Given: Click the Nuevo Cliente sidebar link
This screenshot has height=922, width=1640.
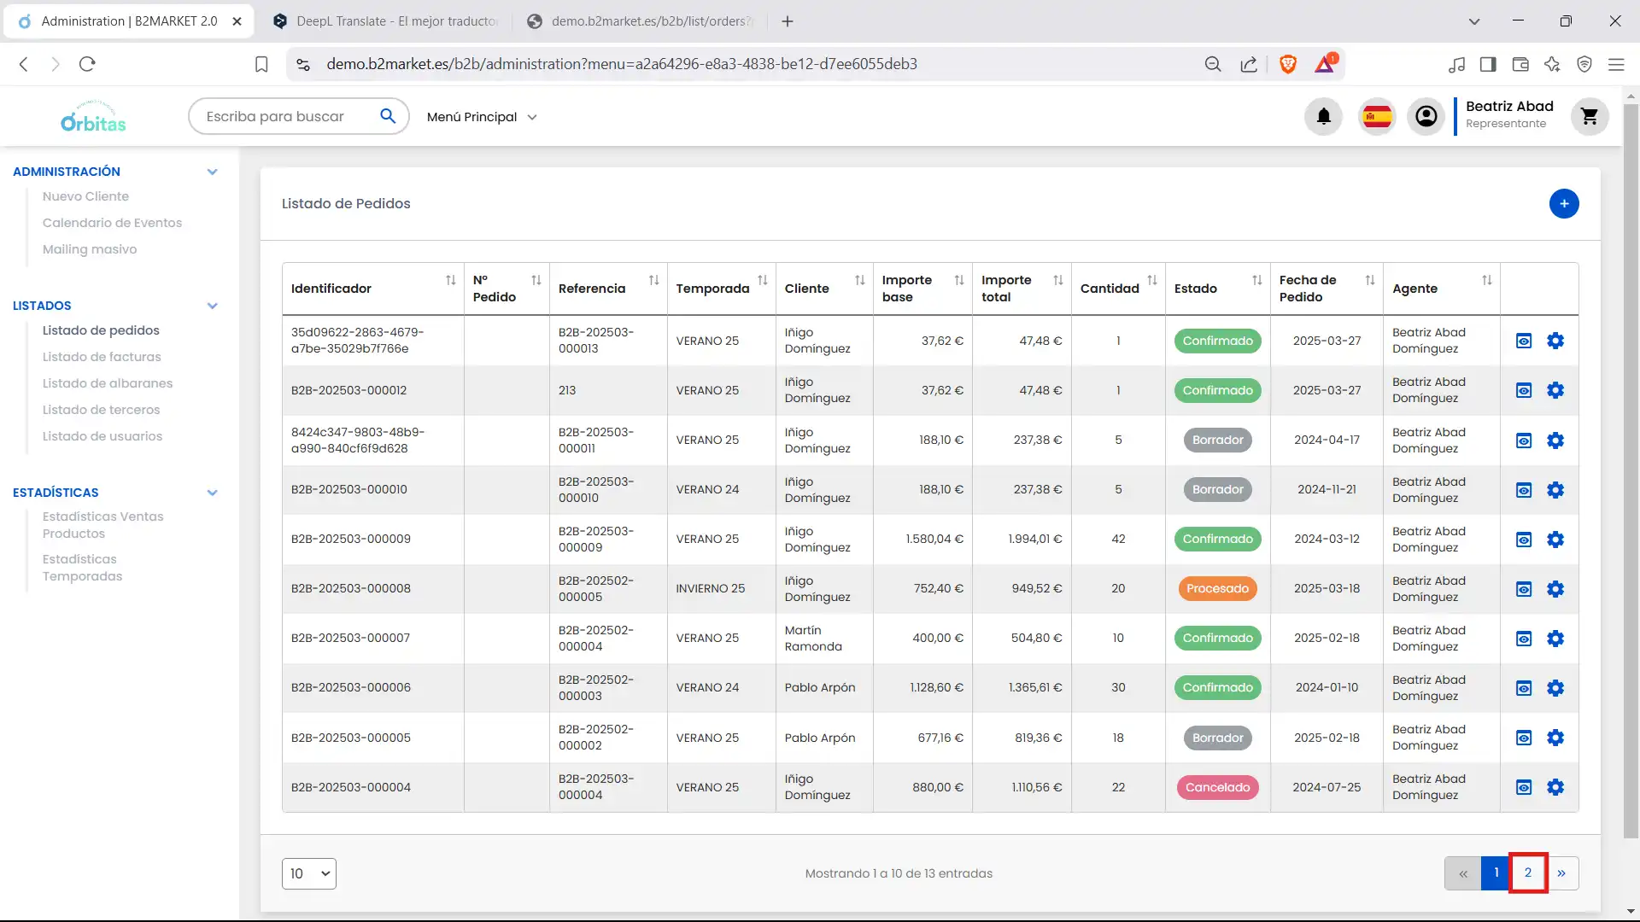Looking at the screenshot, I should pos(85,196).
